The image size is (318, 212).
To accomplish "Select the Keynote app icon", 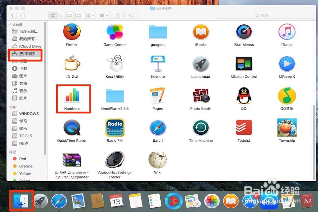I will point(158,64).
